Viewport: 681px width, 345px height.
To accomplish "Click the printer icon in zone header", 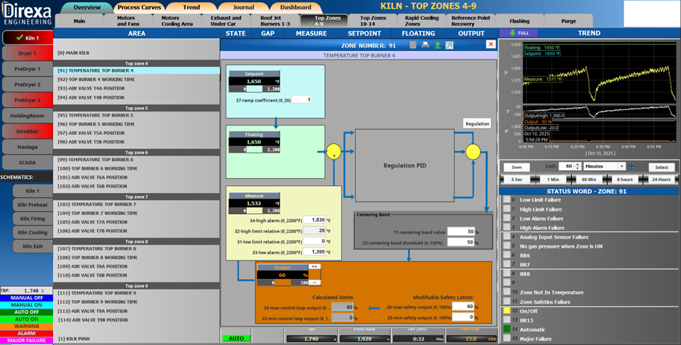I will (x=425, y=45).
